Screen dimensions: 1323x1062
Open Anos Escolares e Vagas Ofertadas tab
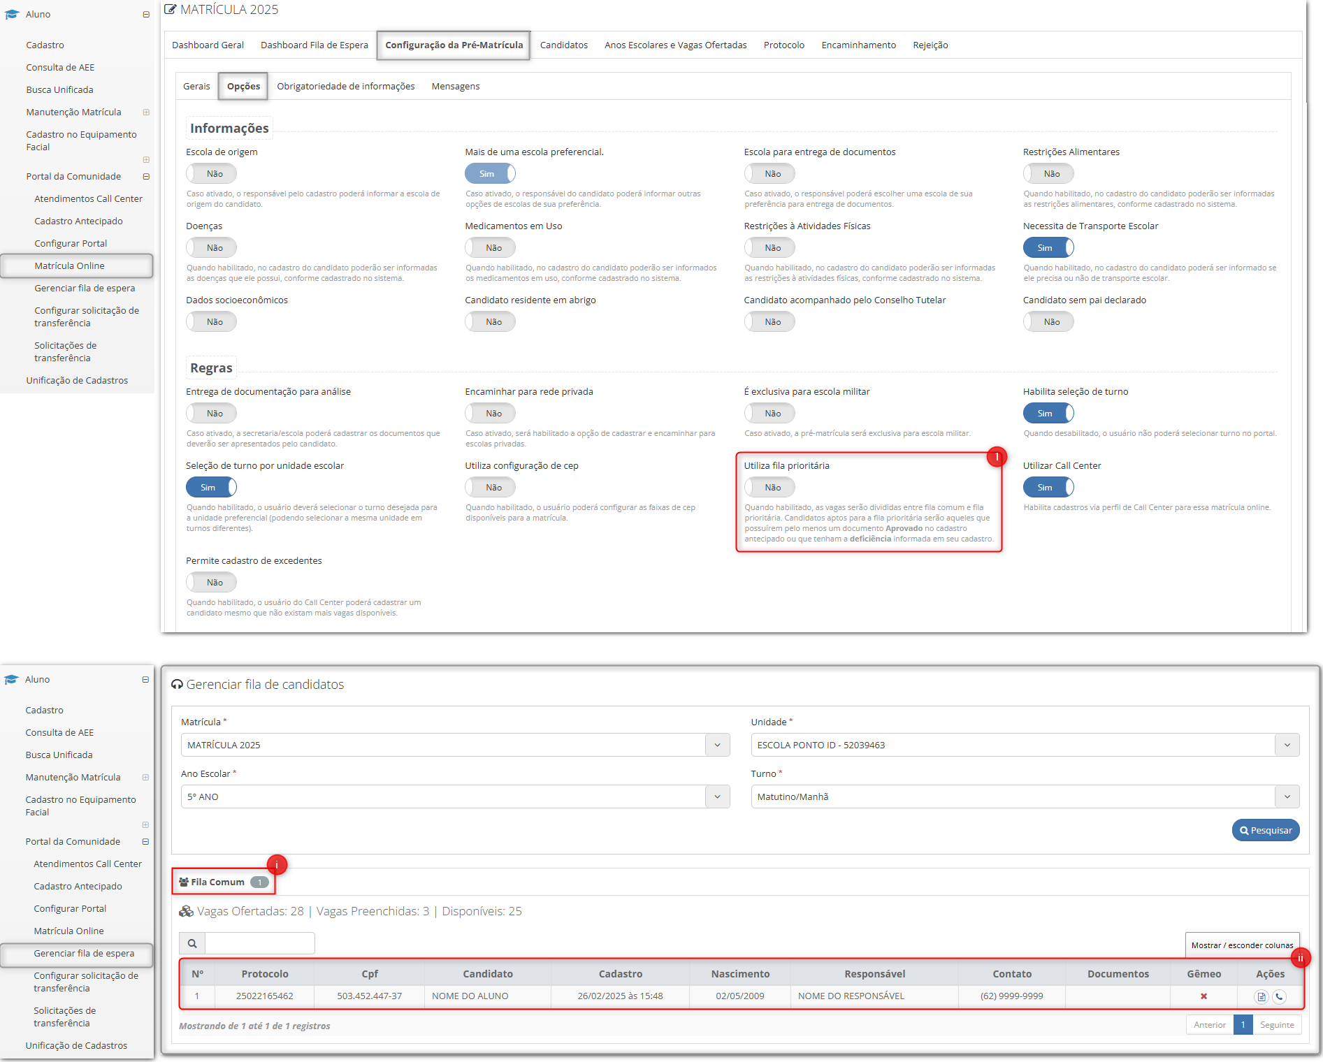(x=676, y=45)
